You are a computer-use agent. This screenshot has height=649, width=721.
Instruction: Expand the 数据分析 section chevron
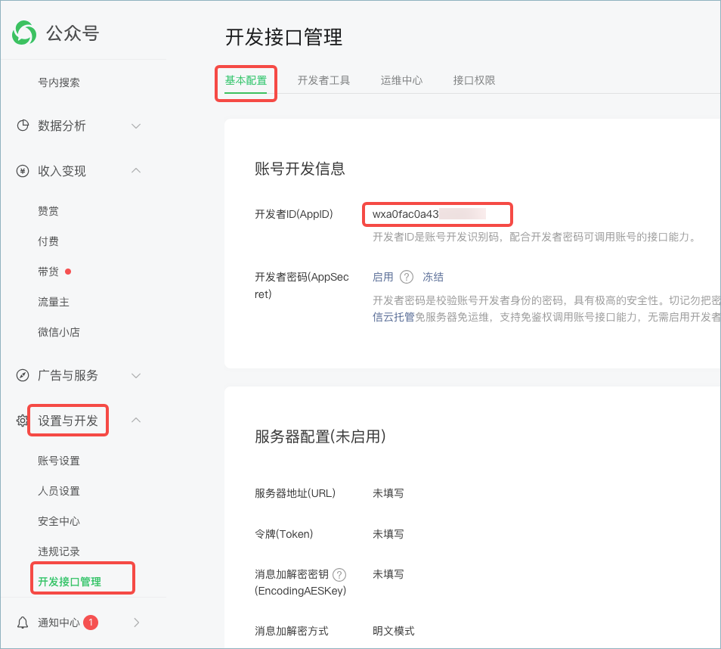click(136, 126)
